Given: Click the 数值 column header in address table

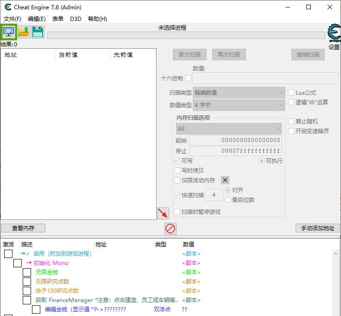Looking at the screenshot, I should click(189, 245).
